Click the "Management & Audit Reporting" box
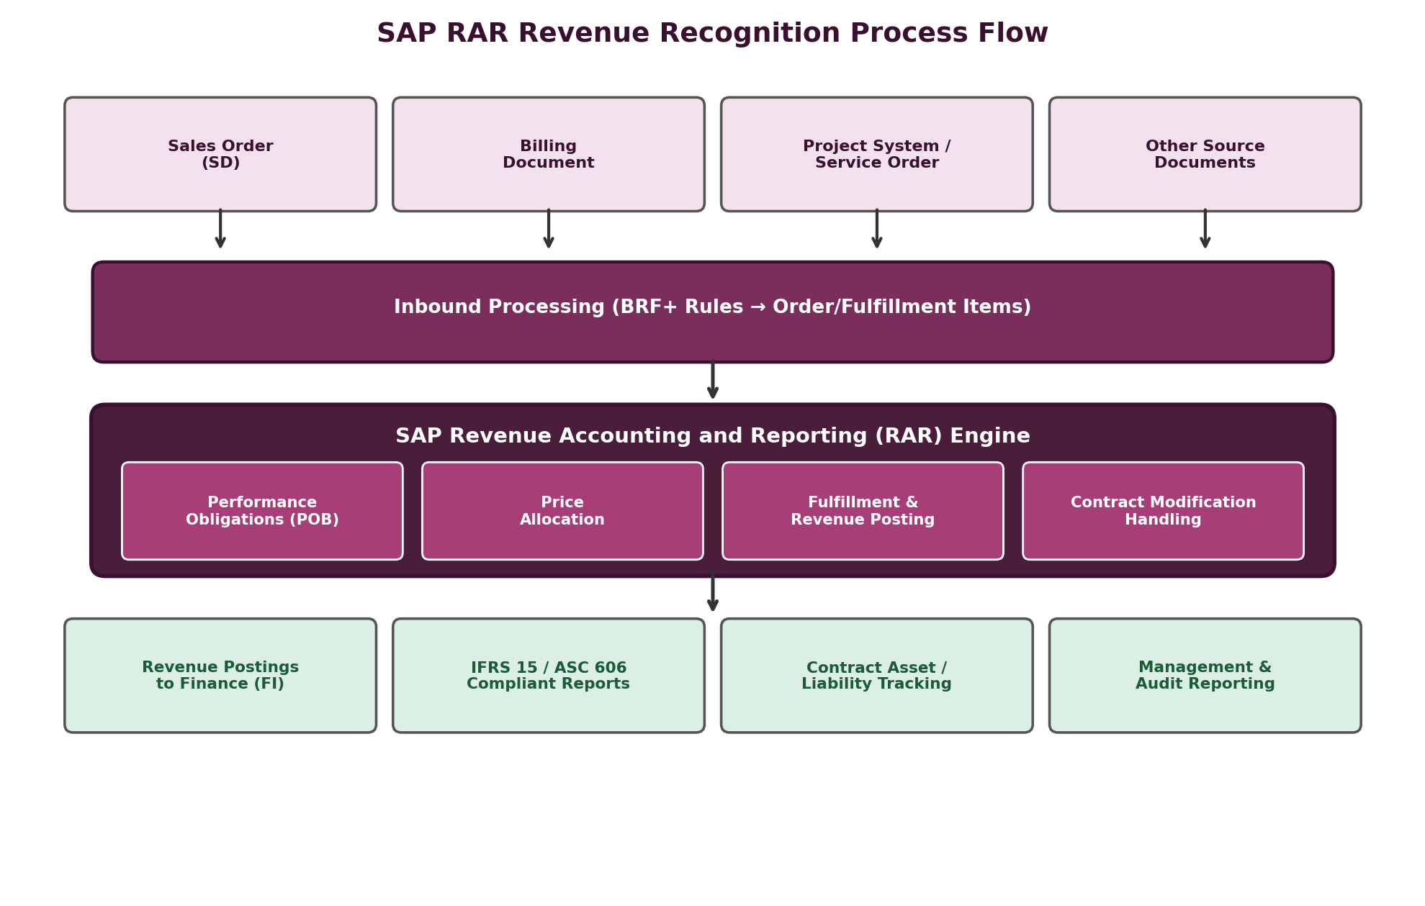The width and height of the screenshot is (1425, 906). [x=1205, y=676]
